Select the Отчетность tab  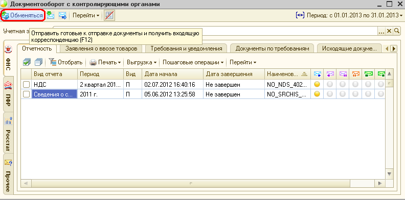[37, 48]
